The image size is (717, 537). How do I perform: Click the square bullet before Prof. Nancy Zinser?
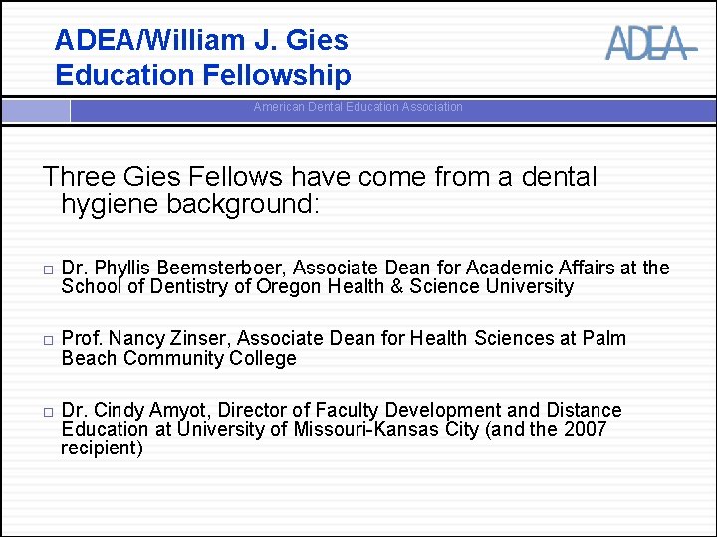pos(48,341)
